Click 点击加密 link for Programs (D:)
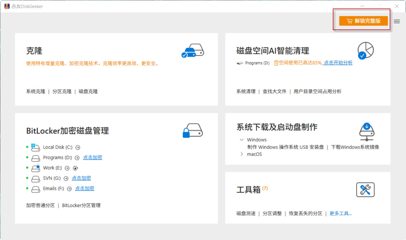The width and height of the screenshot is (406, 240). coord(92,158)
